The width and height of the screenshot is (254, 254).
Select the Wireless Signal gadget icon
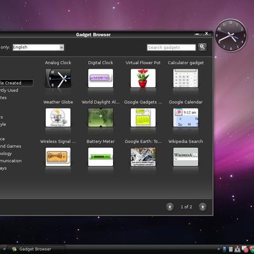point(58,157)
